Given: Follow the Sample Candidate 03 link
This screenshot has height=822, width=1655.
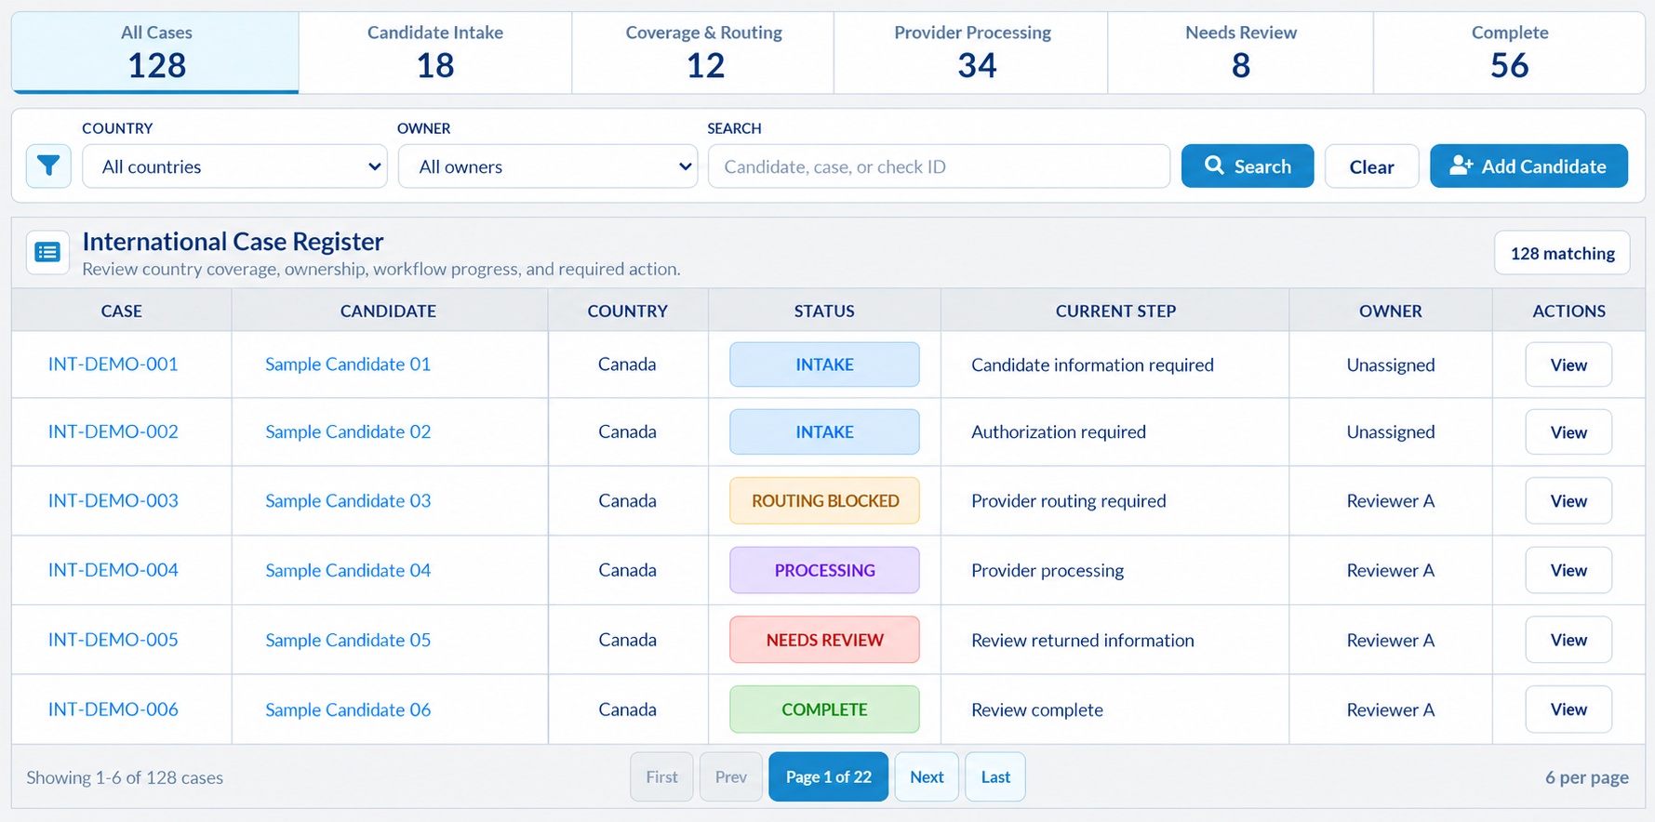Looking at the screenshot, I should point(348,500).
